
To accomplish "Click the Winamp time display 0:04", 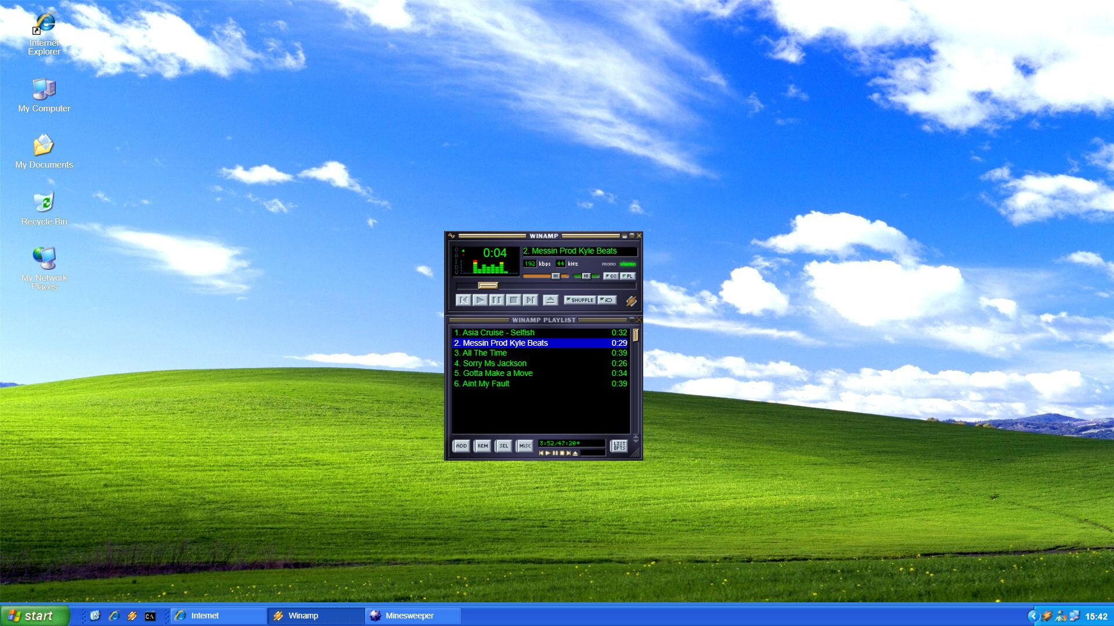I will (x=495, y=252).
